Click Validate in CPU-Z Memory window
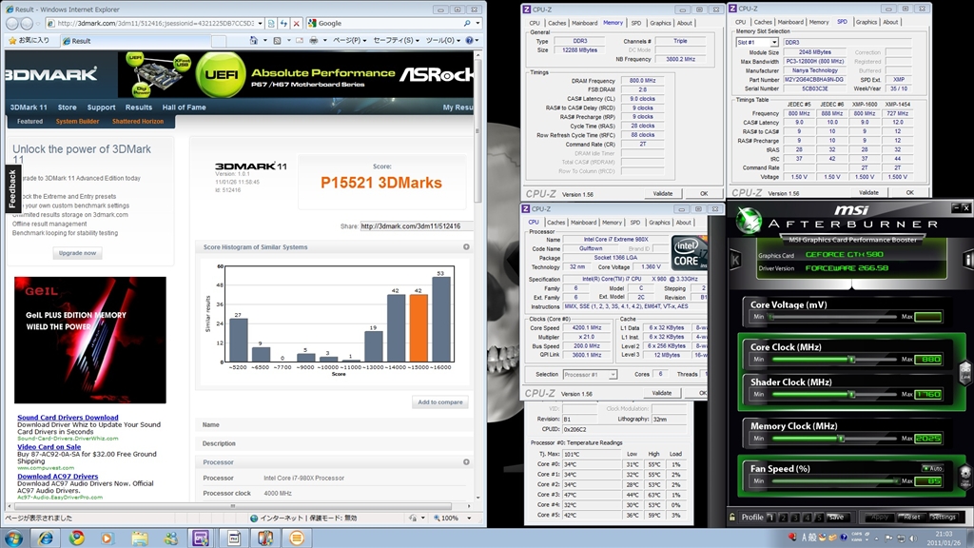The width and height of the screenshot is (974, 548). pyautogui.click(x=662, y=193)
